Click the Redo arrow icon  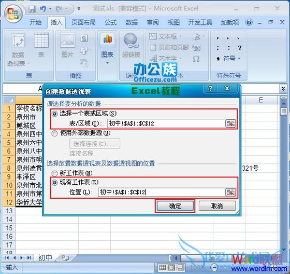59,9
